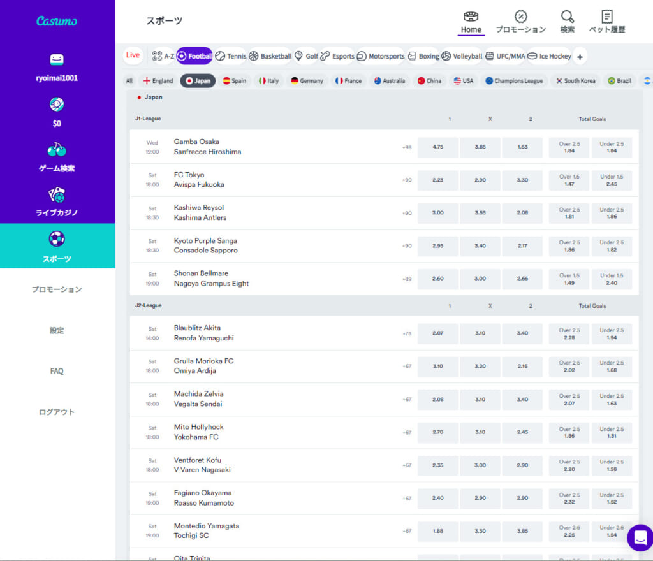The image size is (653, 561).
Task: Select the All countries filter
Action: [x=129, y=81]
